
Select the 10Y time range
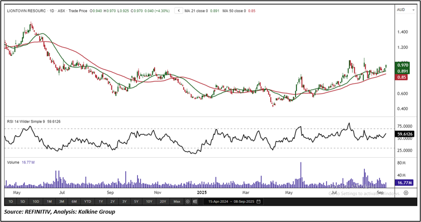(x=149, y=201)
